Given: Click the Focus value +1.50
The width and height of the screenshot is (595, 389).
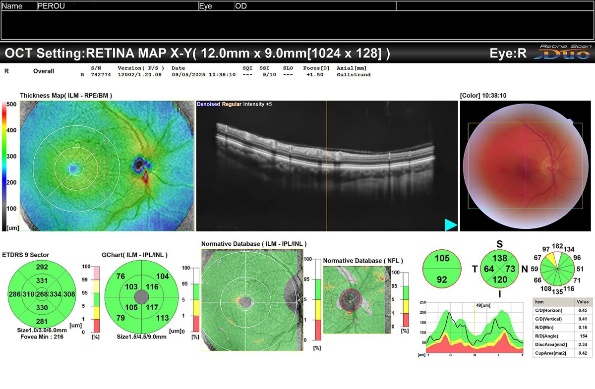Looking at the screenshot, I should [314, 75].
